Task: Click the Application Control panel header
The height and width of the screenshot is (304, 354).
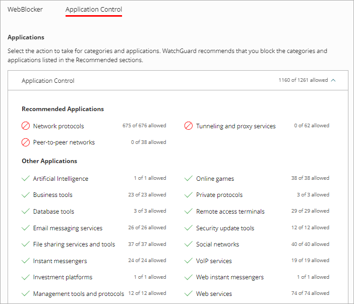Action: [48, 81]
